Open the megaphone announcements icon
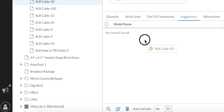This screenshot has width=224, height=112. tap(5, 90)
